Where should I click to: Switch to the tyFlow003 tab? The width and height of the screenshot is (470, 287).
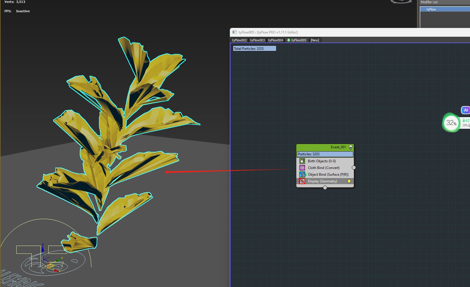(x=257, y=40)
